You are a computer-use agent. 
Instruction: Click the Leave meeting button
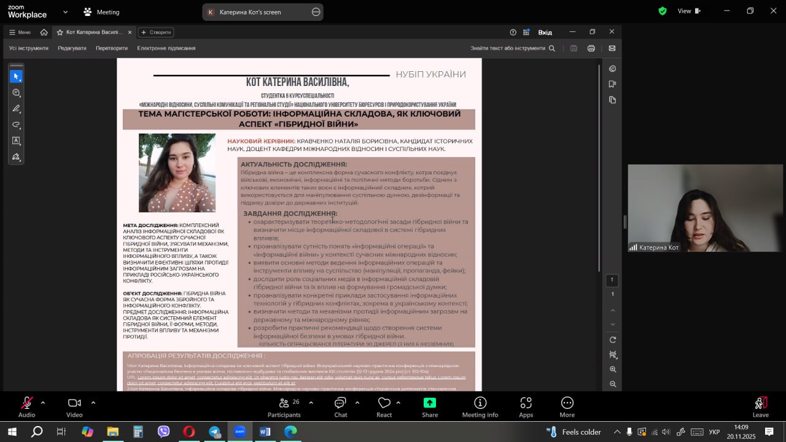click(x=760, y=406)
